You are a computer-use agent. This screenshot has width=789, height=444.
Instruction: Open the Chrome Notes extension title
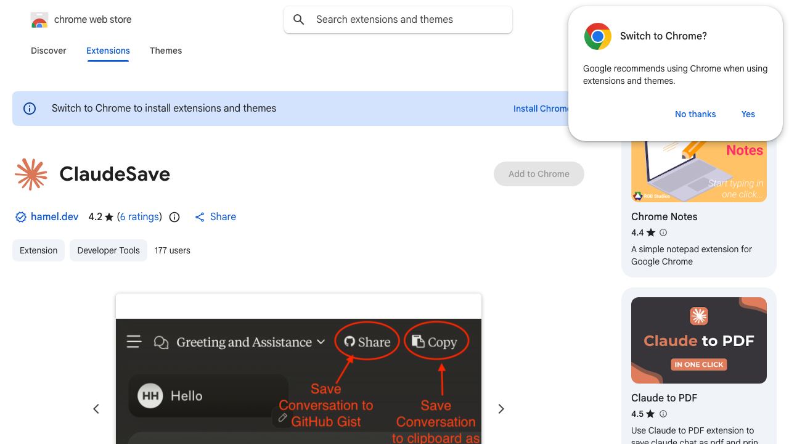click(x=664, y=216)
